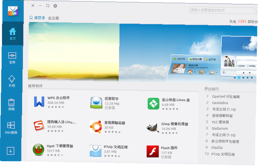The width and height of the screenshot is (258, 166).
Task: Click the green 金山快盘 app icon
Action: tap(153, 103)
